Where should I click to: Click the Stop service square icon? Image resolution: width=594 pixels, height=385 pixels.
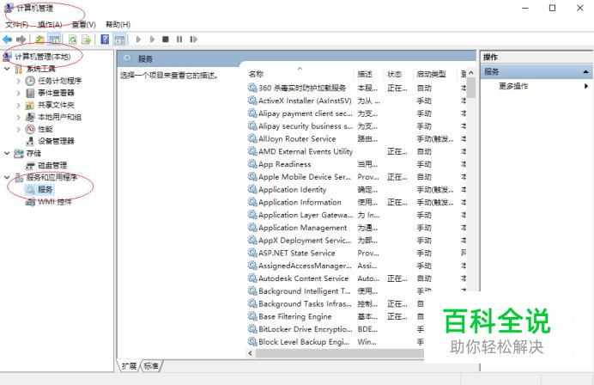[166, 39]
